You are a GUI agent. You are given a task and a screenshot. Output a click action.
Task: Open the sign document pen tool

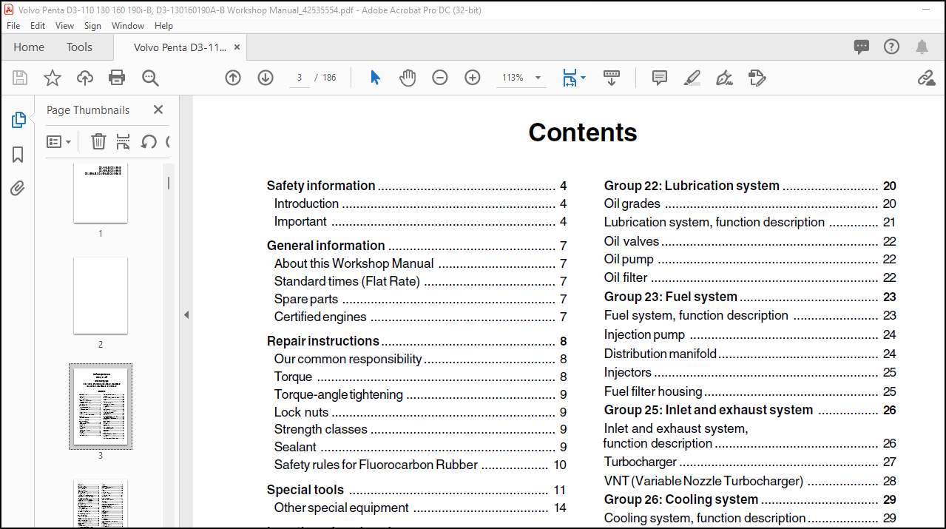pos(725,78)
